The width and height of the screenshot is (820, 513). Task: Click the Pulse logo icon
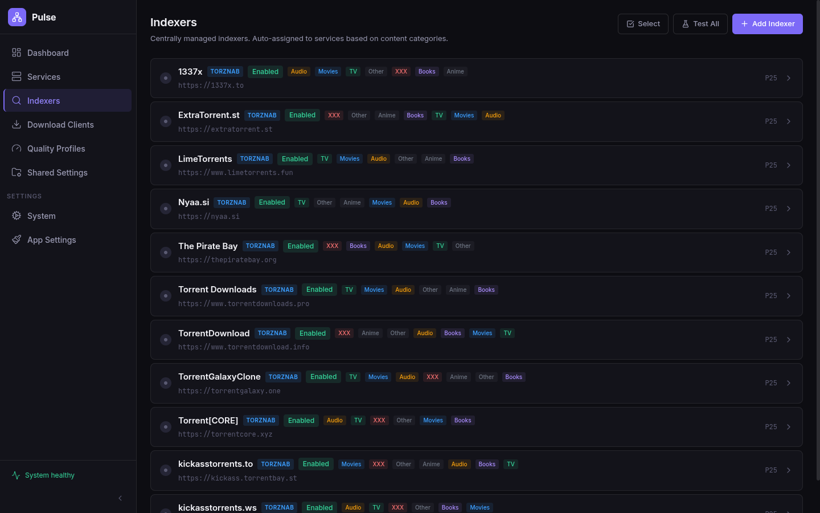pos(17,17)
